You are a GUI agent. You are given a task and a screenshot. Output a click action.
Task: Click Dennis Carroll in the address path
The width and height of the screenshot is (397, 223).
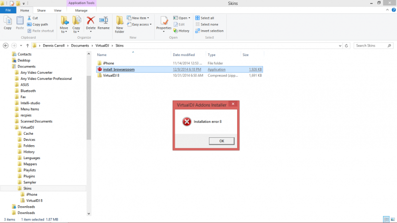pos(54,46)
